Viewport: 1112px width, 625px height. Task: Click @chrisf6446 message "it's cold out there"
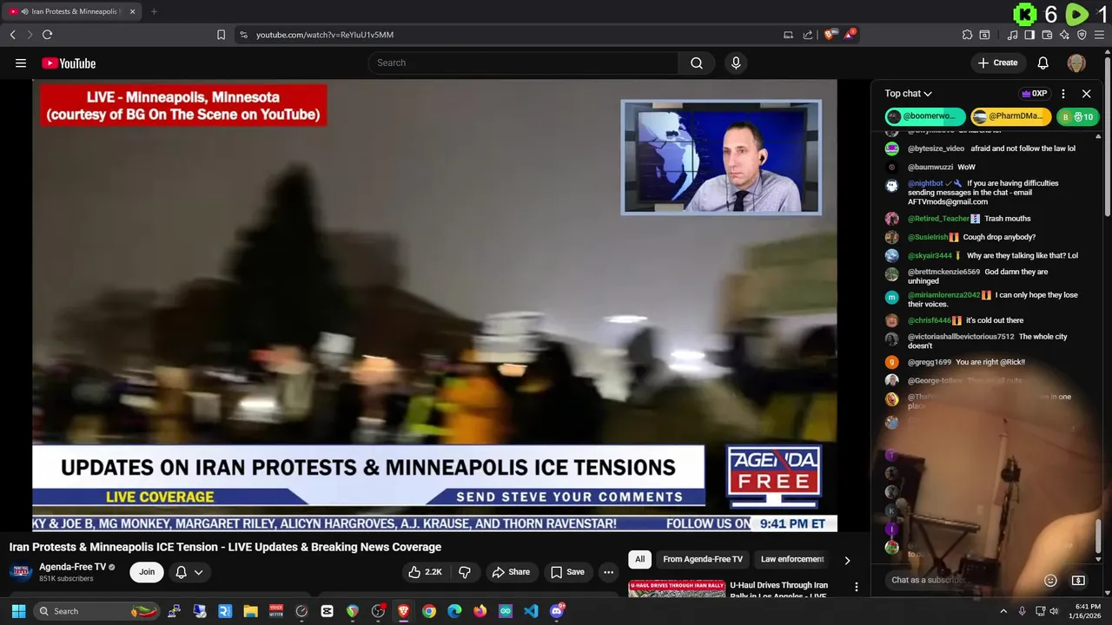click(995, 320)
